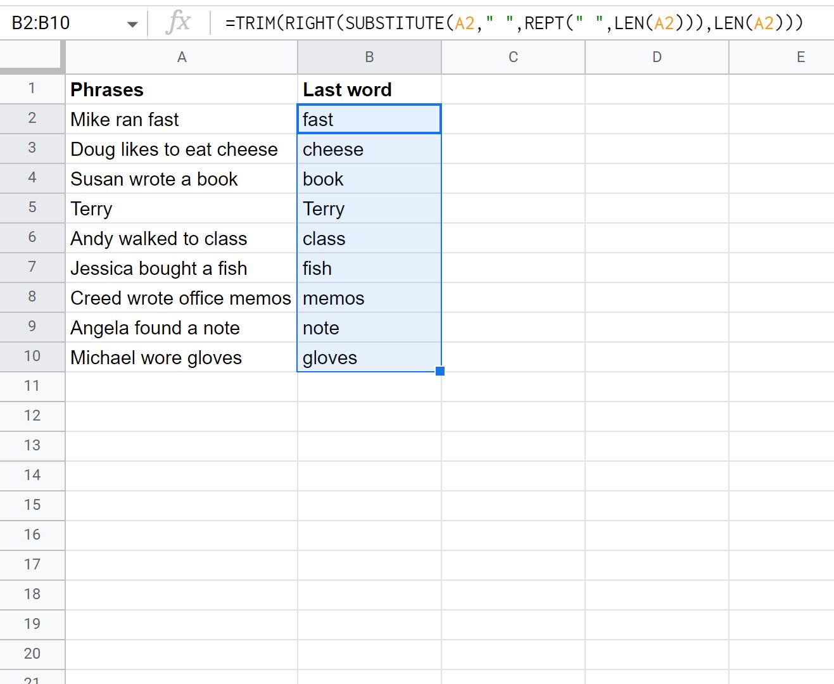Click cell 'Susan wrote a book'
Screen dimensions: 834x684
pos(182,179)
